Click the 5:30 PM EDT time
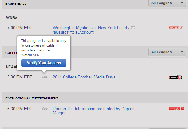 (x=20, y=77)
